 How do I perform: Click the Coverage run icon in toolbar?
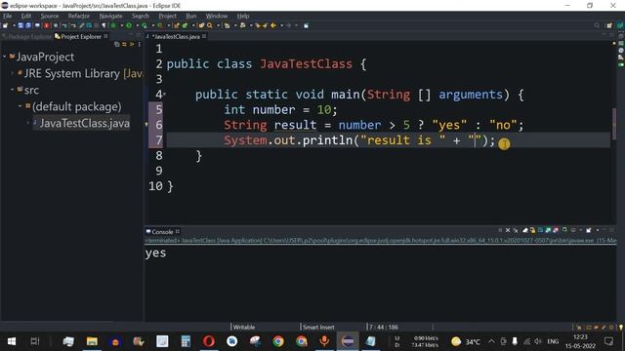(145, 25)
